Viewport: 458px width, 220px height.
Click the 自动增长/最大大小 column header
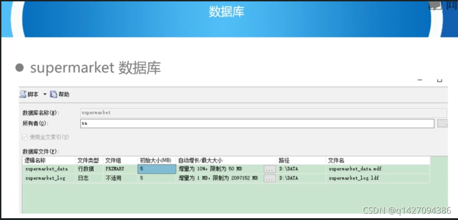(226, 160)
